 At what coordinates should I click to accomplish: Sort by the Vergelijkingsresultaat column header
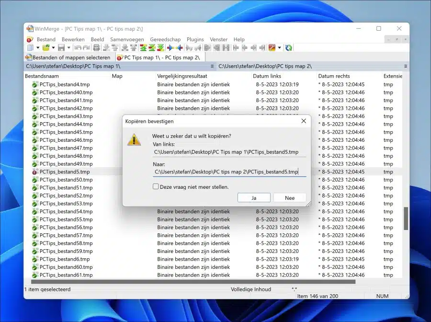(x=204, y=76)
